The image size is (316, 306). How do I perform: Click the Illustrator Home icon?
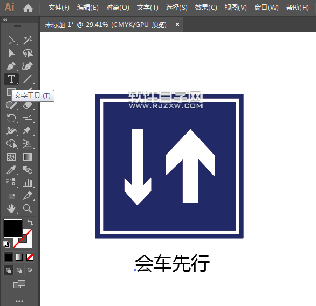[x=28, y=8]
